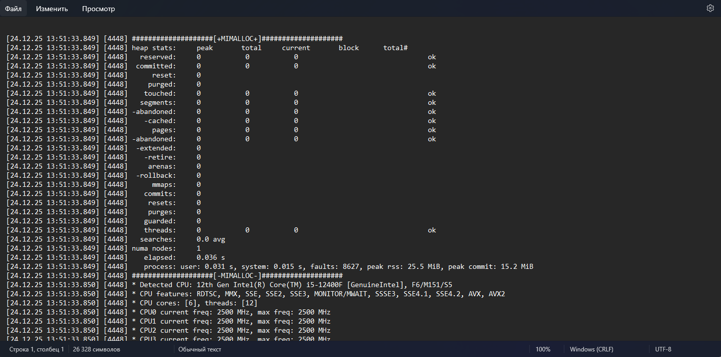Open the 100% zoom level indicator
The height and width of the screenshot is (357, 721).
coord(543,349)
